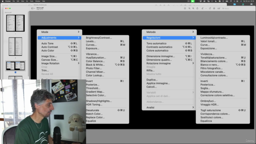Image resolution: width=256 pixels, height=144 pixels.
Task: Open the Window menu
Action: (38, 1)
